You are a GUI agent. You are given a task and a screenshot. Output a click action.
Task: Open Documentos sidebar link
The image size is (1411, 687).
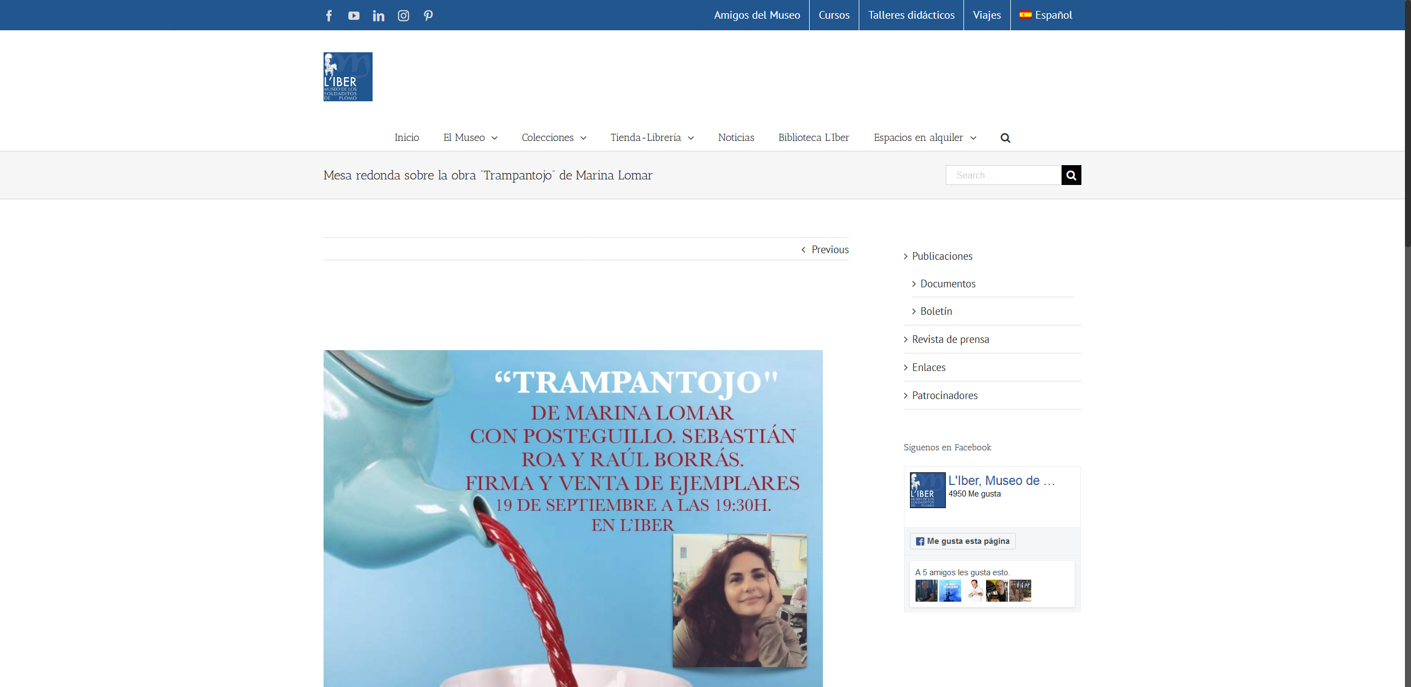tap(948, 284)
